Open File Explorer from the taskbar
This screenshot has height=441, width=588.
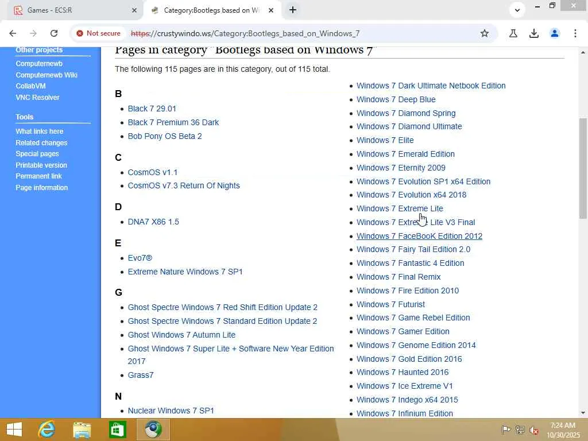click(x=82, y=430)
